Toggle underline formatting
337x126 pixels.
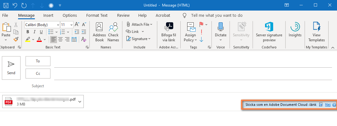click(41, 32)
